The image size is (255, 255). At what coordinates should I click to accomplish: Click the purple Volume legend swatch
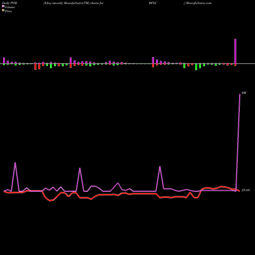pyautogui.click(x=3, y=7)
